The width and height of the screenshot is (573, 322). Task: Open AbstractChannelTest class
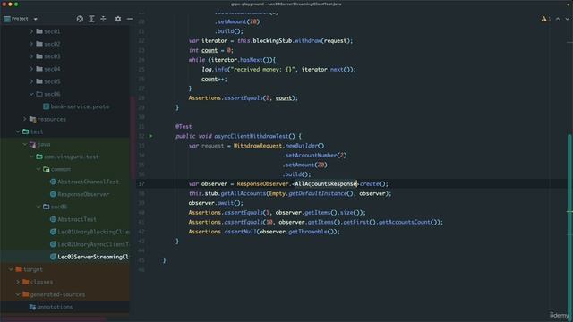88,182
